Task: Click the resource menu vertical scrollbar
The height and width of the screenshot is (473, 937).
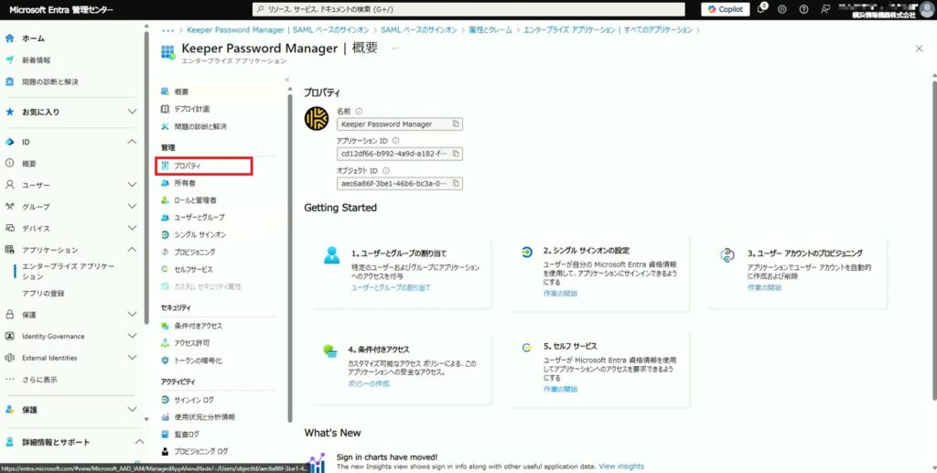Action: 290,257
